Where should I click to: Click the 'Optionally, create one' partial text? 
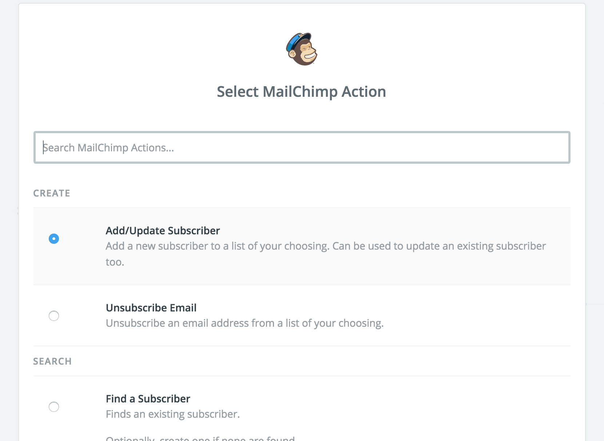click(x=200, y=438)
